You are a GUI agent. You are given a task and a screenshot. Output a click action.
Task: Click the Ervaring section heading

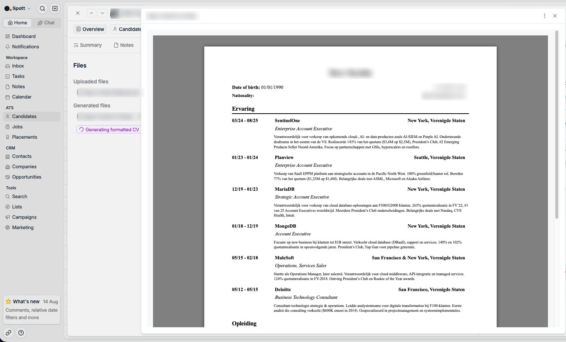tap(243, 109)
